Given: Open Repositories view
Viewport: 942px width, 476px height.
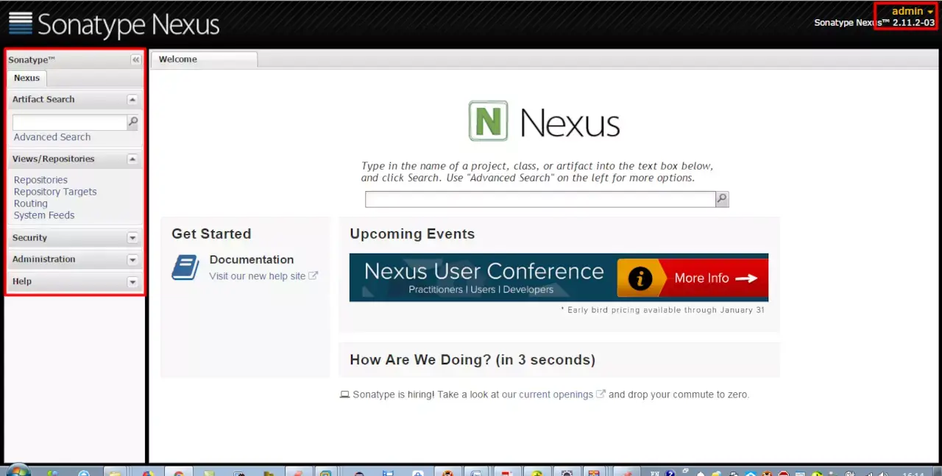Looking at the screenshot, I should click(x=40, y=180).
